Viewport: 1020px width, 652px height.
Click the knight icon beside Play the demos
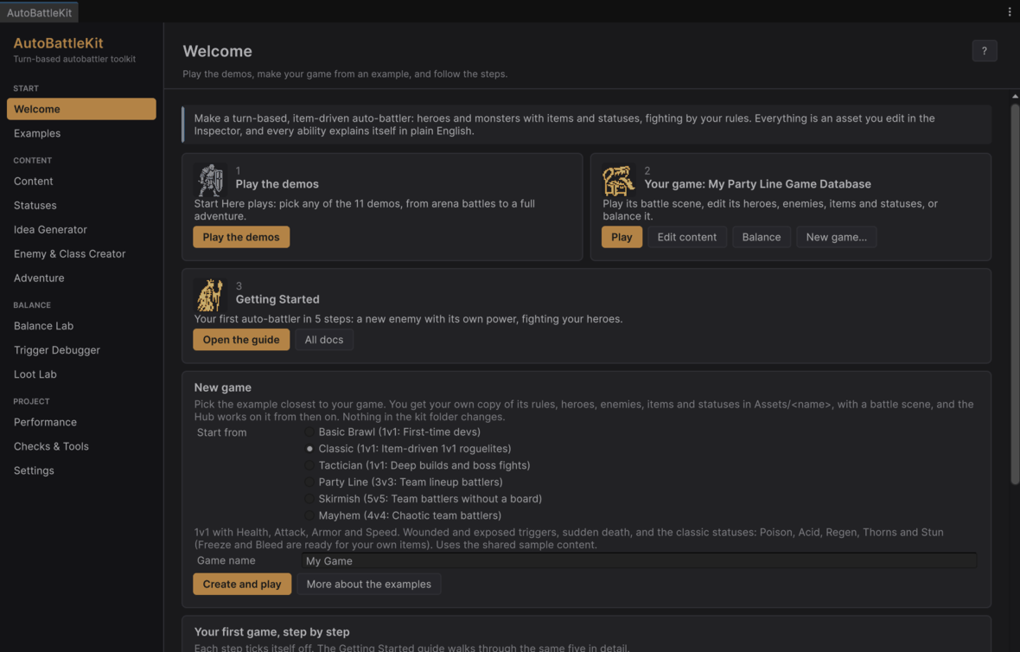(210, 180)
